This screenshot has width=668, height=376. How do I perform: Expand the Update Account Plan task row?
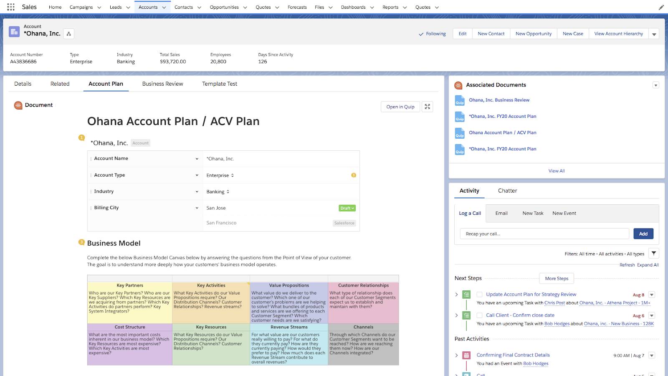(x=456, y=295)
